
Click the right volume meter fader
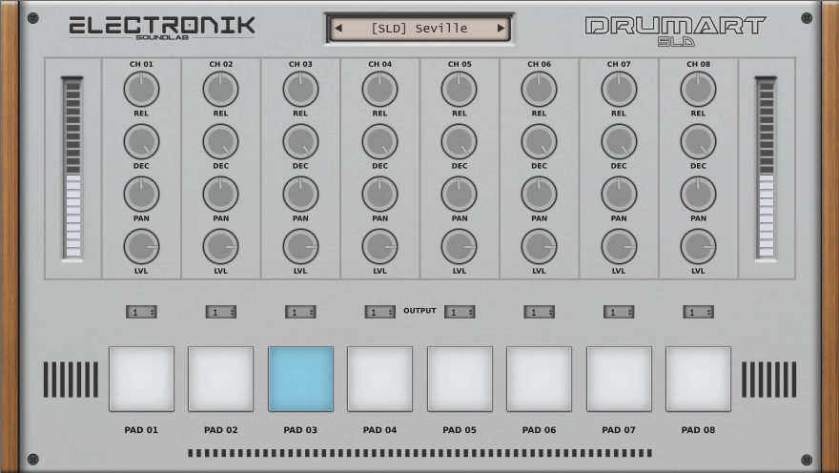point(766,169)
